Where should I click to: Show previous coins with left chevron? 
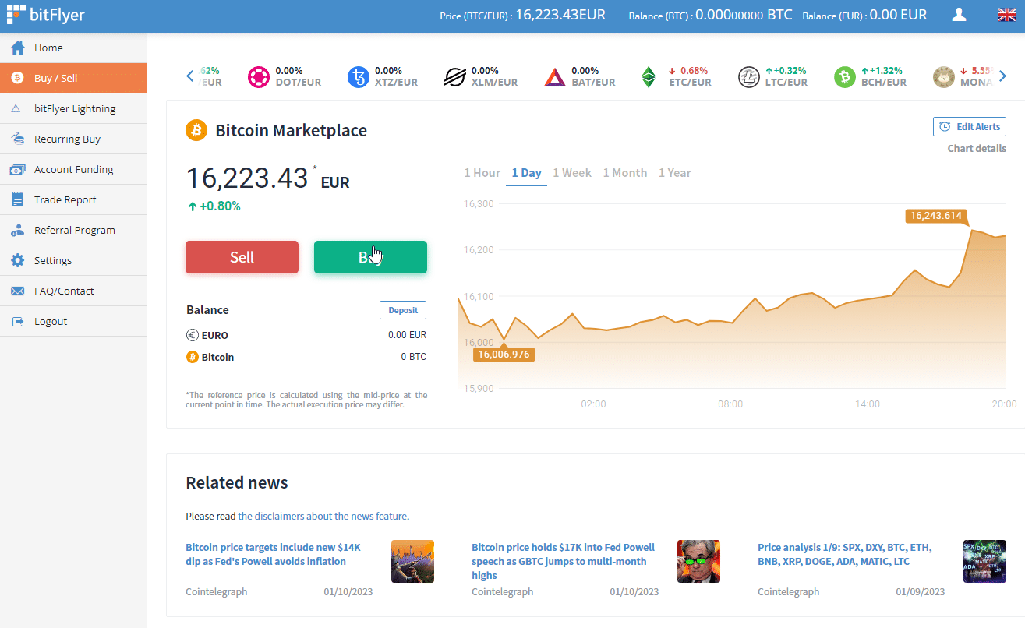(190, 76)
